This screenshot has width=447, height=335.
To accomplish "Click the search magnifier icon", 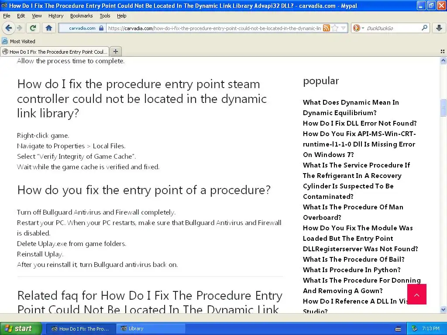I will 424,28.
